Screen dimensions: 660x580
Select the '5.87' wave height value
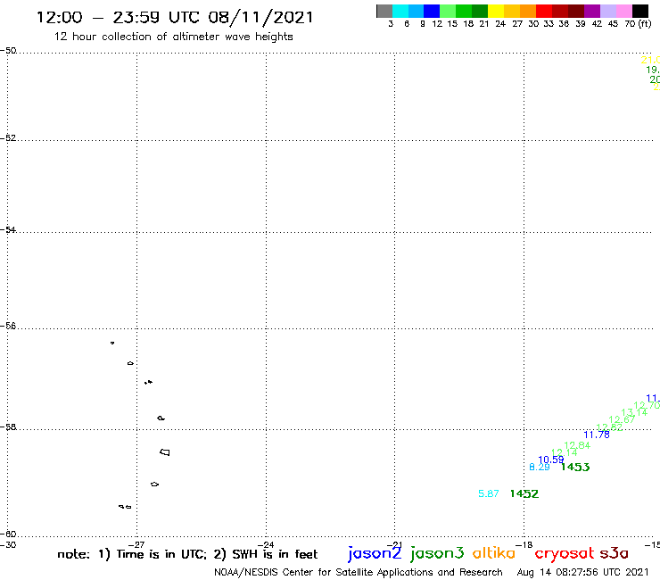pyautogui.click(x=488, y=493)
